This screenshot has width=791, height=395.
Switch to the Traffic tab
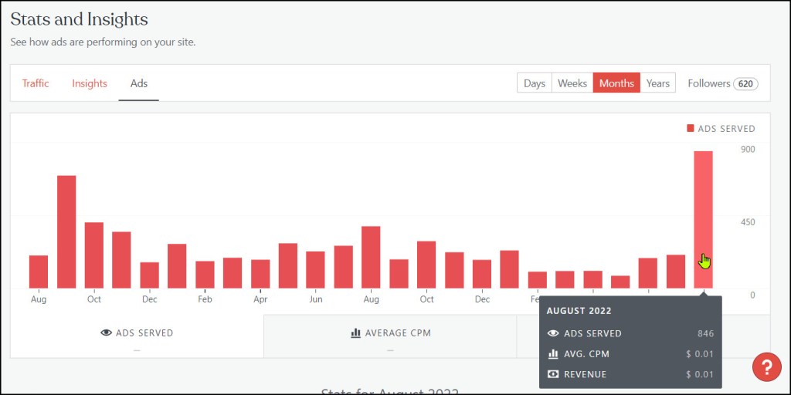point(36,83)
